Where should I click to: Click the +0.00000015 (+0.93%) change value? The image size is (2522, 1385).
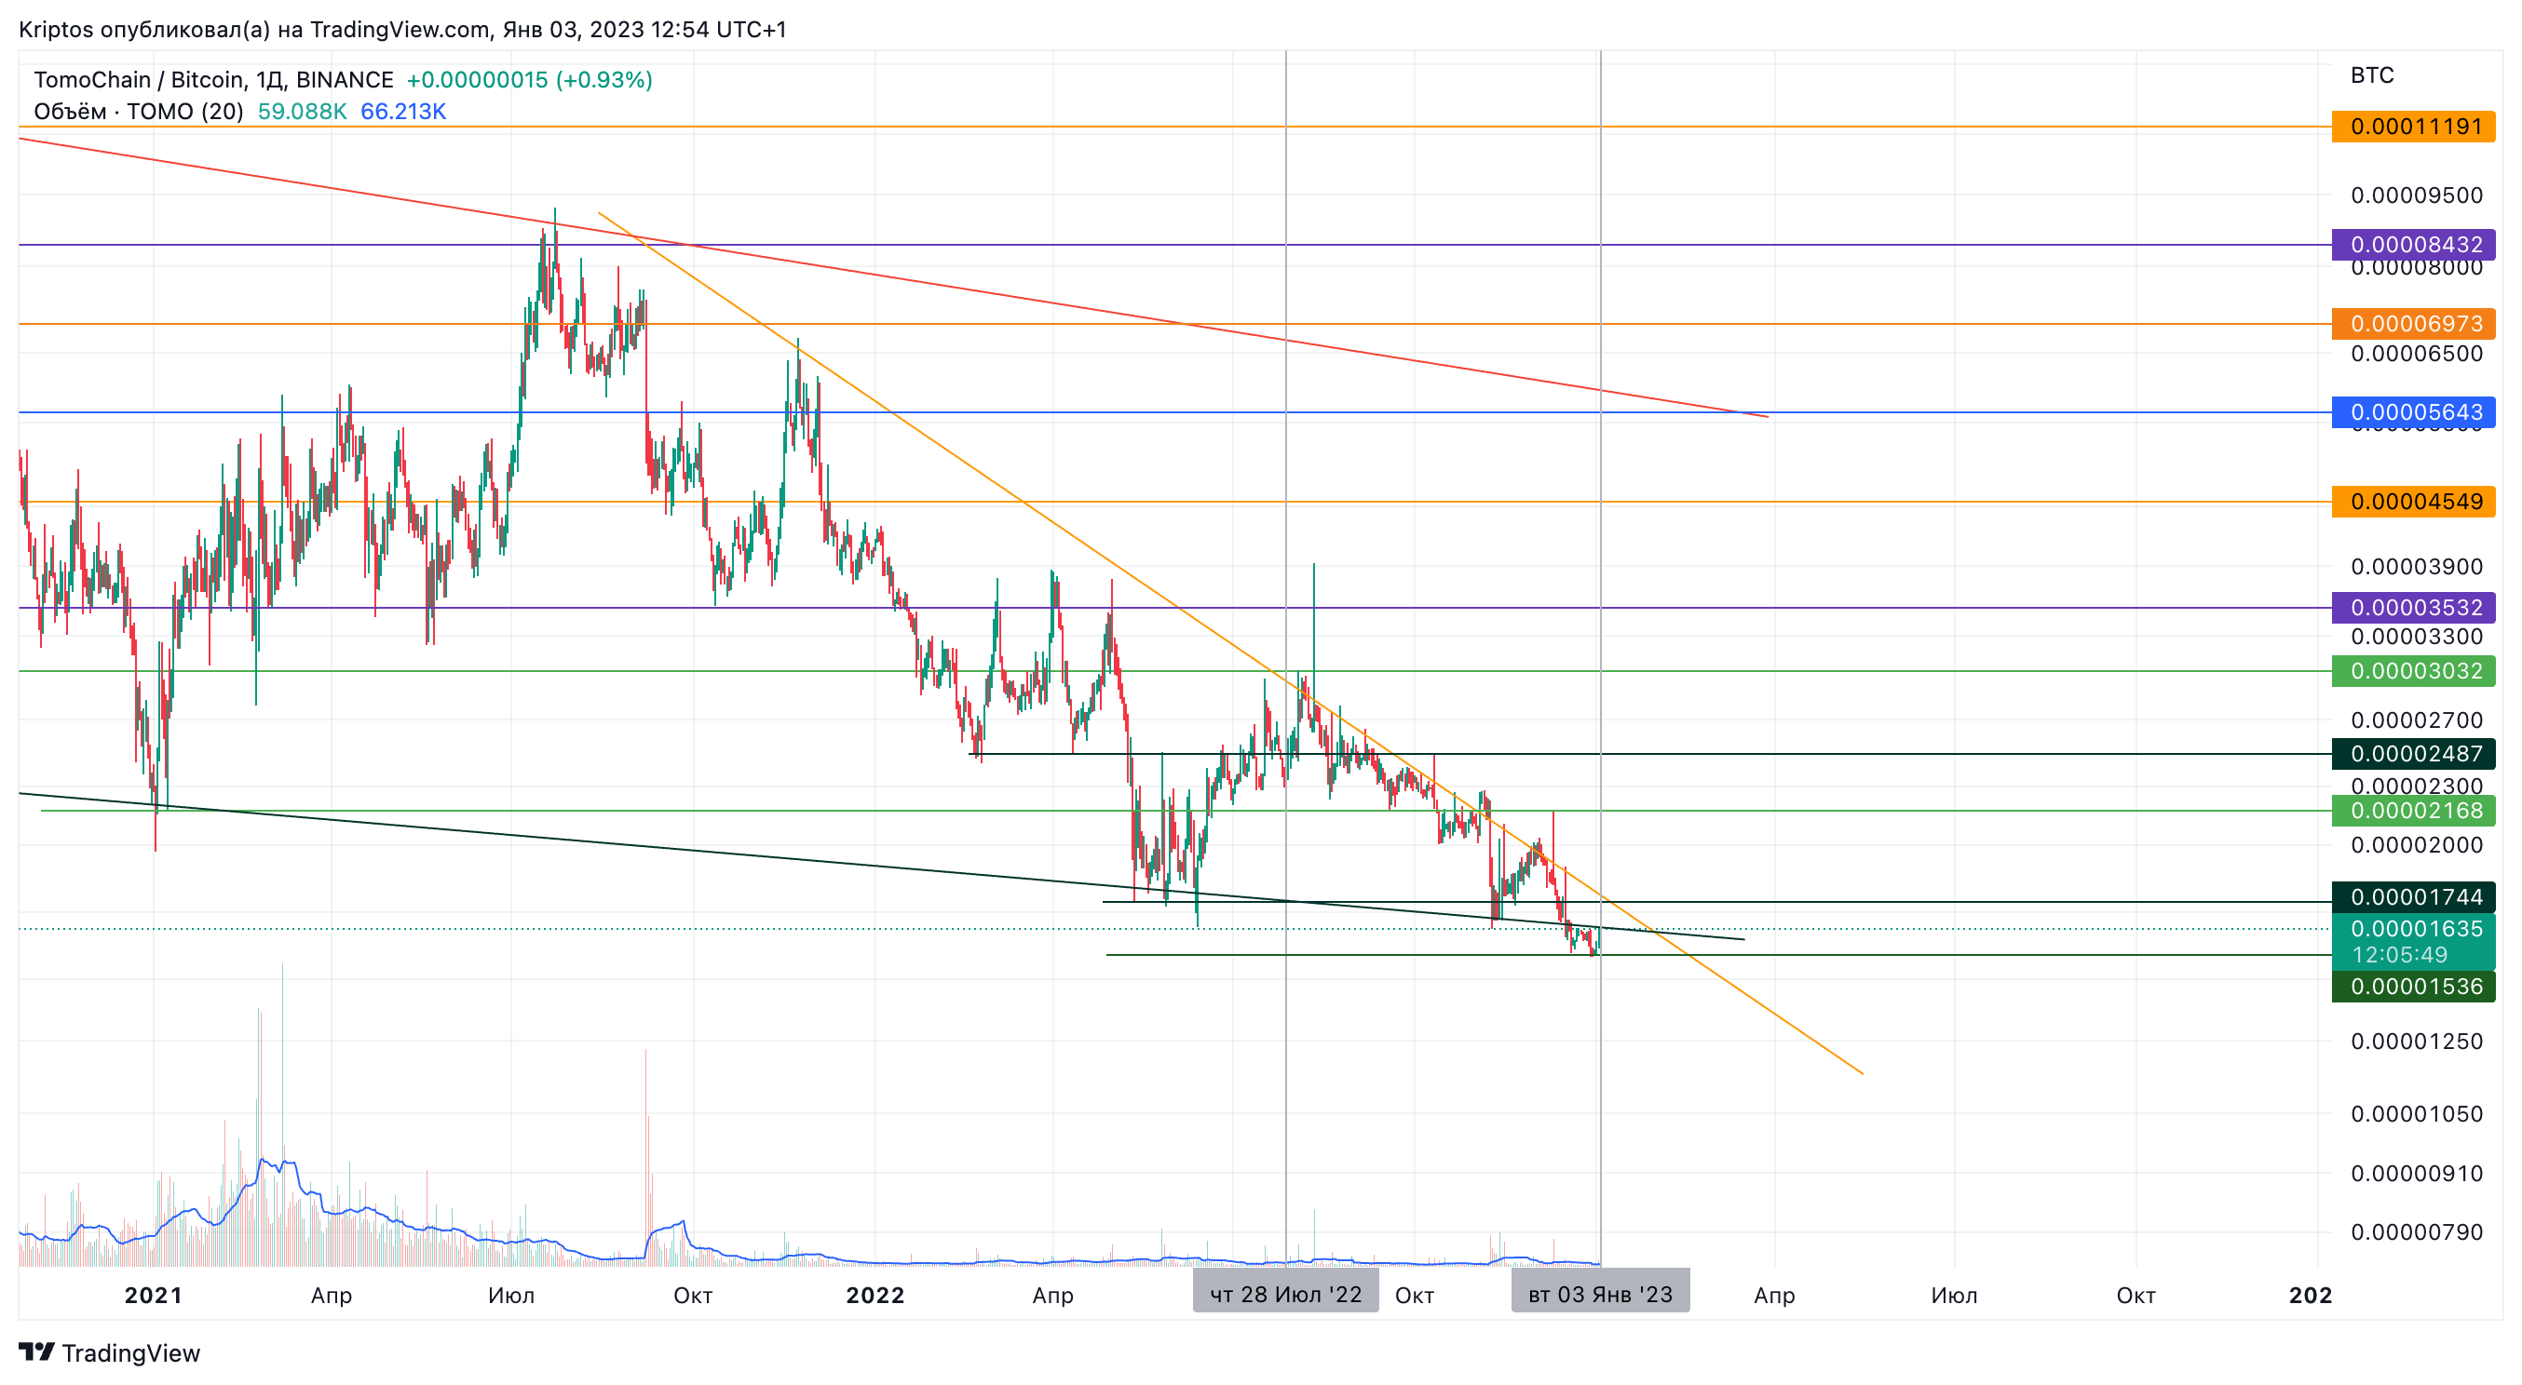click(x=530, y=79)
